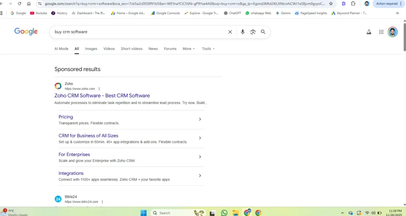
Task: Click chevron beside Pricing sitelink
Action: coord(200,119)
